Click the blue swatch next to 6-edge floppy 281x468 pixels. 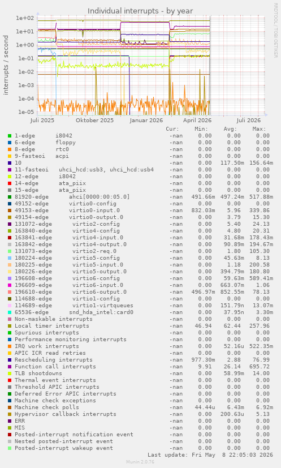tap(10, 143)
